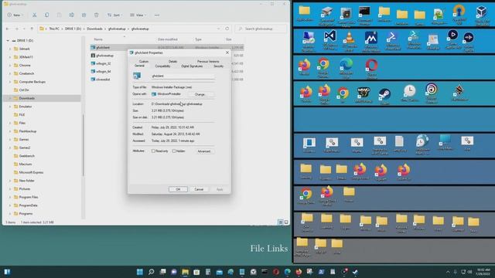Viewport: 495px width, 278px height.
Task: Switch to the Custom tab in Properties
Action: (x=144, y=61)
